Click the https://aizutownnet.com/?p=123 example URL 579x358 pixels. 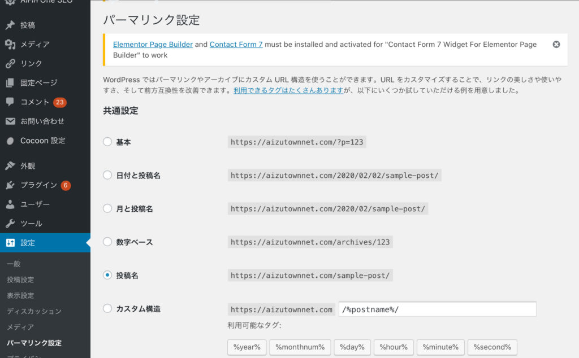[297, 142]
